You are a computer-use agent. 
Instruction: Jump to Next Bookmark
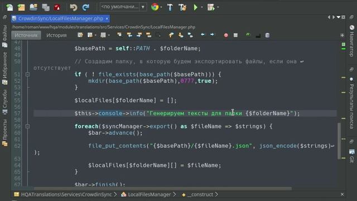click(x=181, y=35)
